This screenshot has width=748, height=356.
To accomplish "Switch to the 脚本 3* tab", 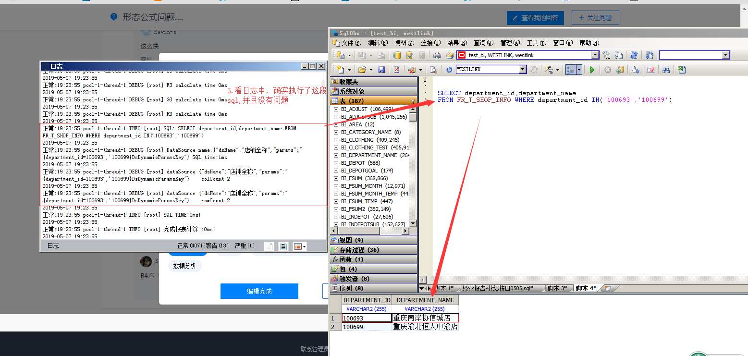I will (x=557, y=288).
